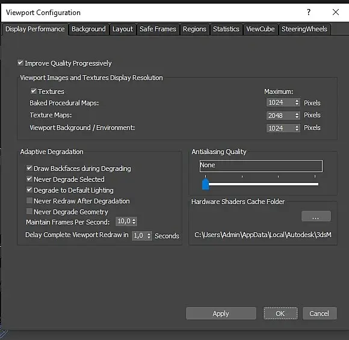Disable Draw Backfaces during Degrading
Image resolution: width=349 pixels, height=340 pixels.
click(29, 168)
